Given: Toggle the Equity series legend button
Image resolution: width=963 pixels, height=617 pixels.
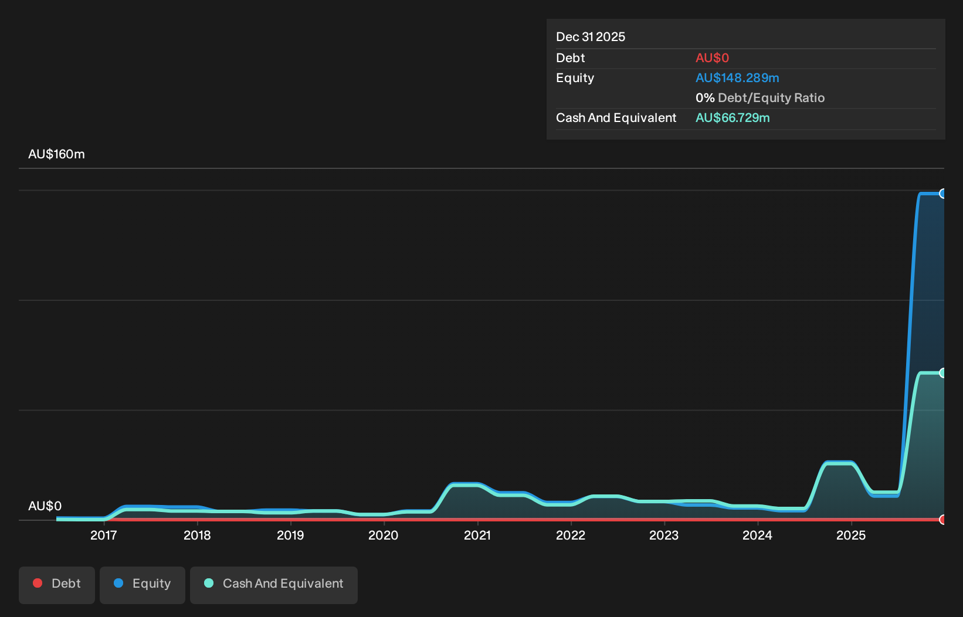Looking at the screenshot, I should [143, 585].
